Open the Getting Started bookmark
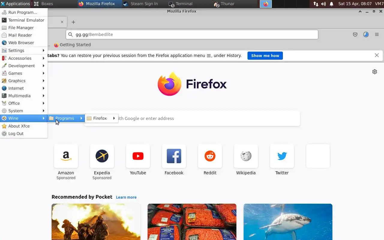This screenshot has height=240, width=384. 72,45
